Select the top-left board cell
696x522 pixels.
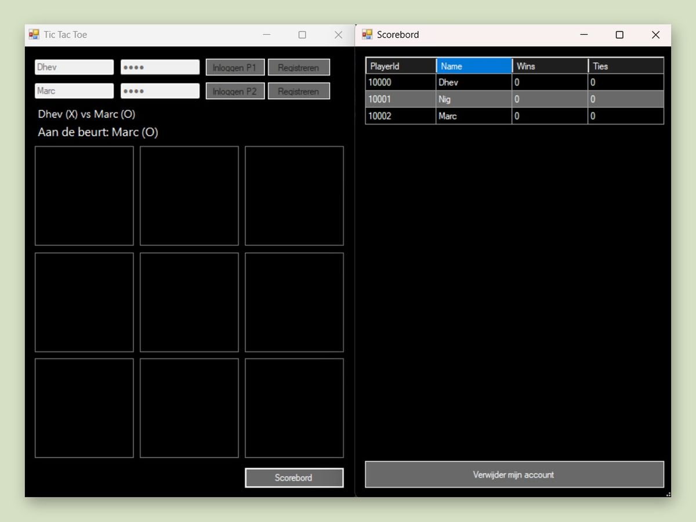click(x=84, y=195)
